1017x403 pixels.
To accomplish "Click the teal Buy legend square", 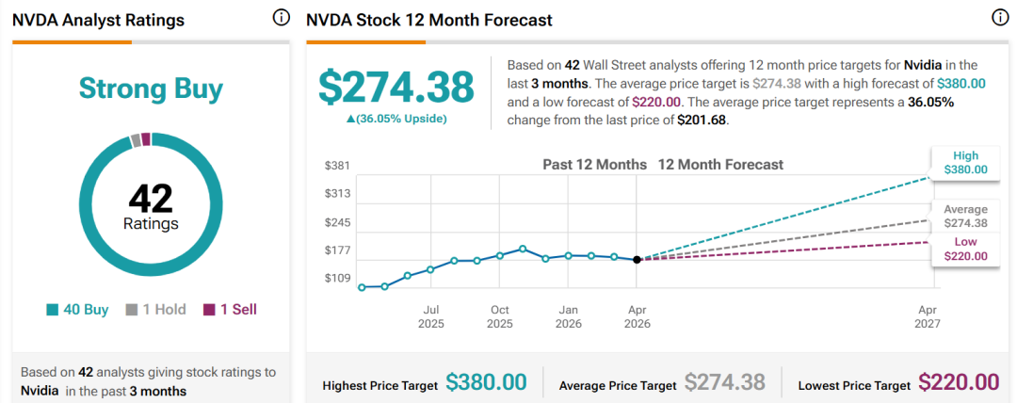I will click(52, 310).
